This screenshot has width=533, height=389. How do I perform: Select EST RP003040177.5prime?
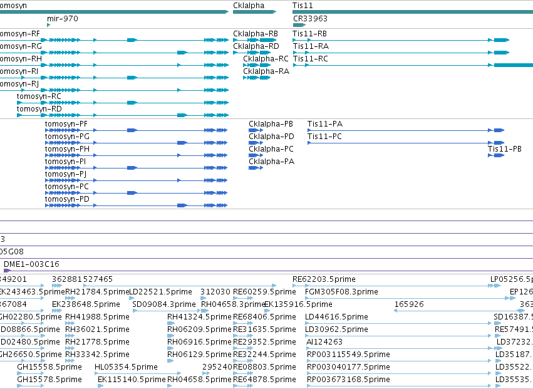[x=348, y=367]
